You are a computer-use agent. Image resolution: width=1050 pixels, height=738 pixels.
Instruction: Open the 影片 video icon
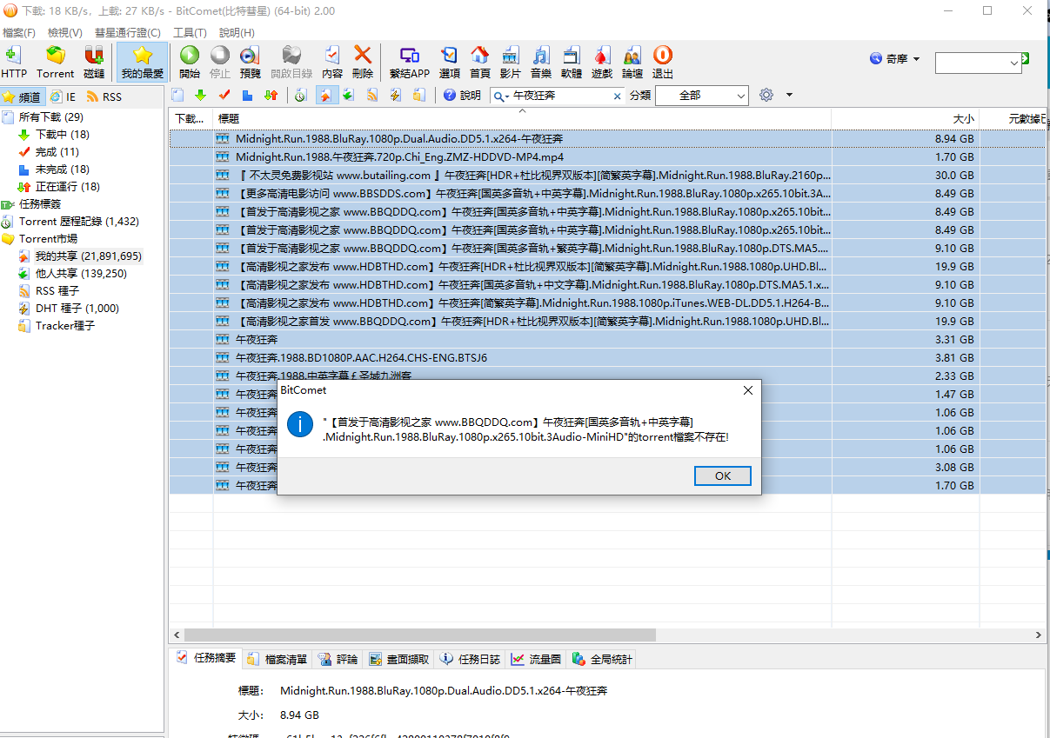click(x=511, y=63)
